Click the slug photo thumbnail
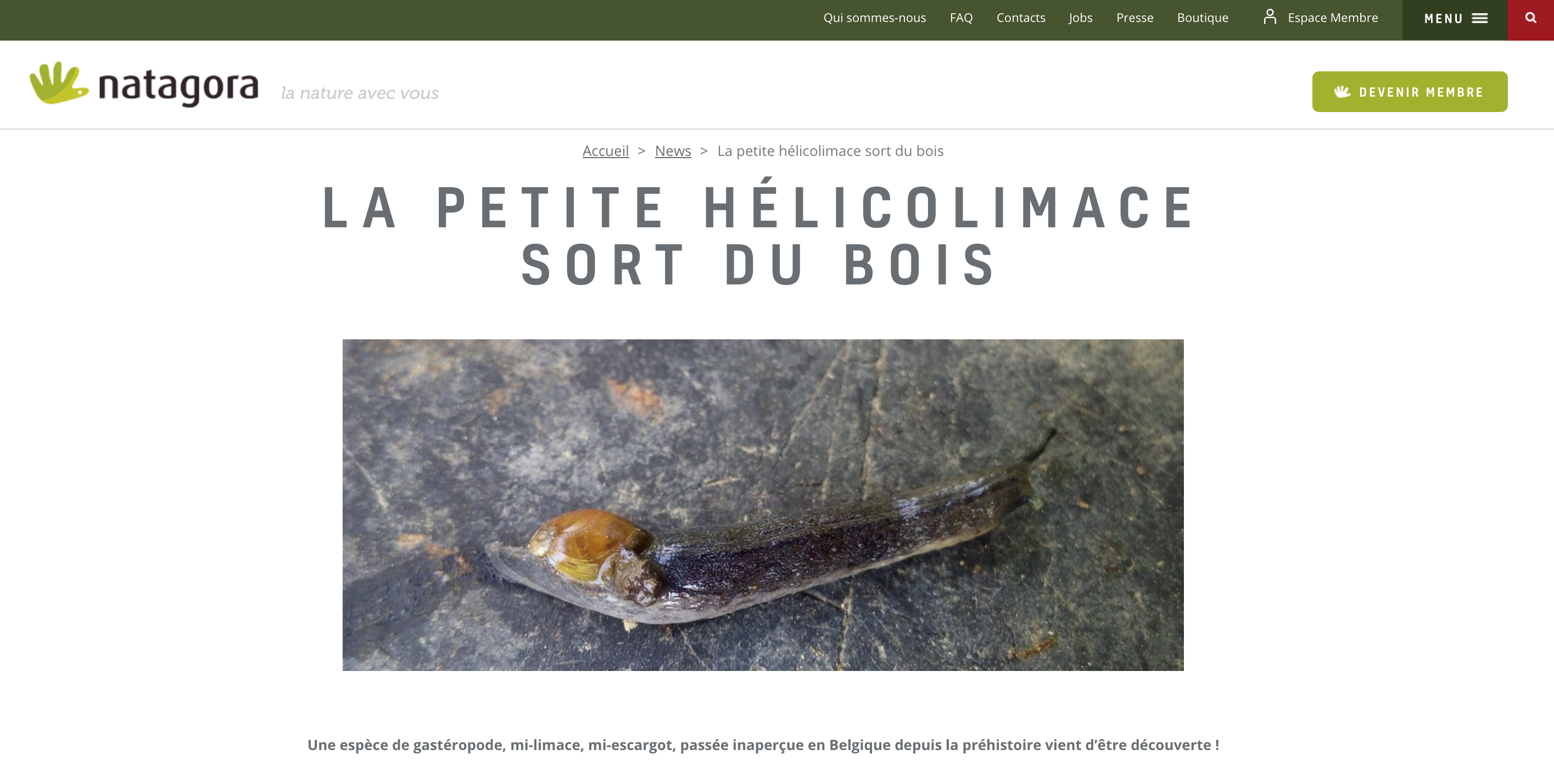1554x783 pixels. point(763,504)
